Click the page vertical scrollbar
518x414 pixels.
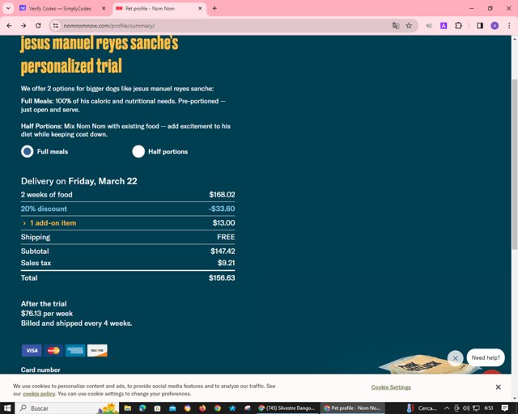[x=515, y=164]
